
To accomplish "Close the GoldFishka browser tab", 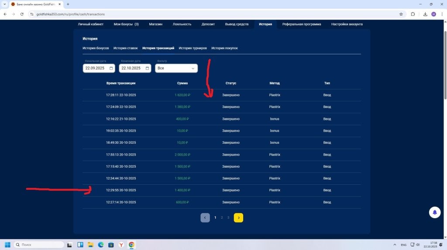I will click(x=59, y=4).
